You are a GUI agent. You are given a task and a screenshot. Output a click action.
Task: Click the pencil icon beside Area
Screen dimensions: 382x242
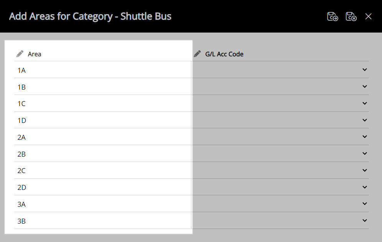pyautogui.click(x=20, y=54)
